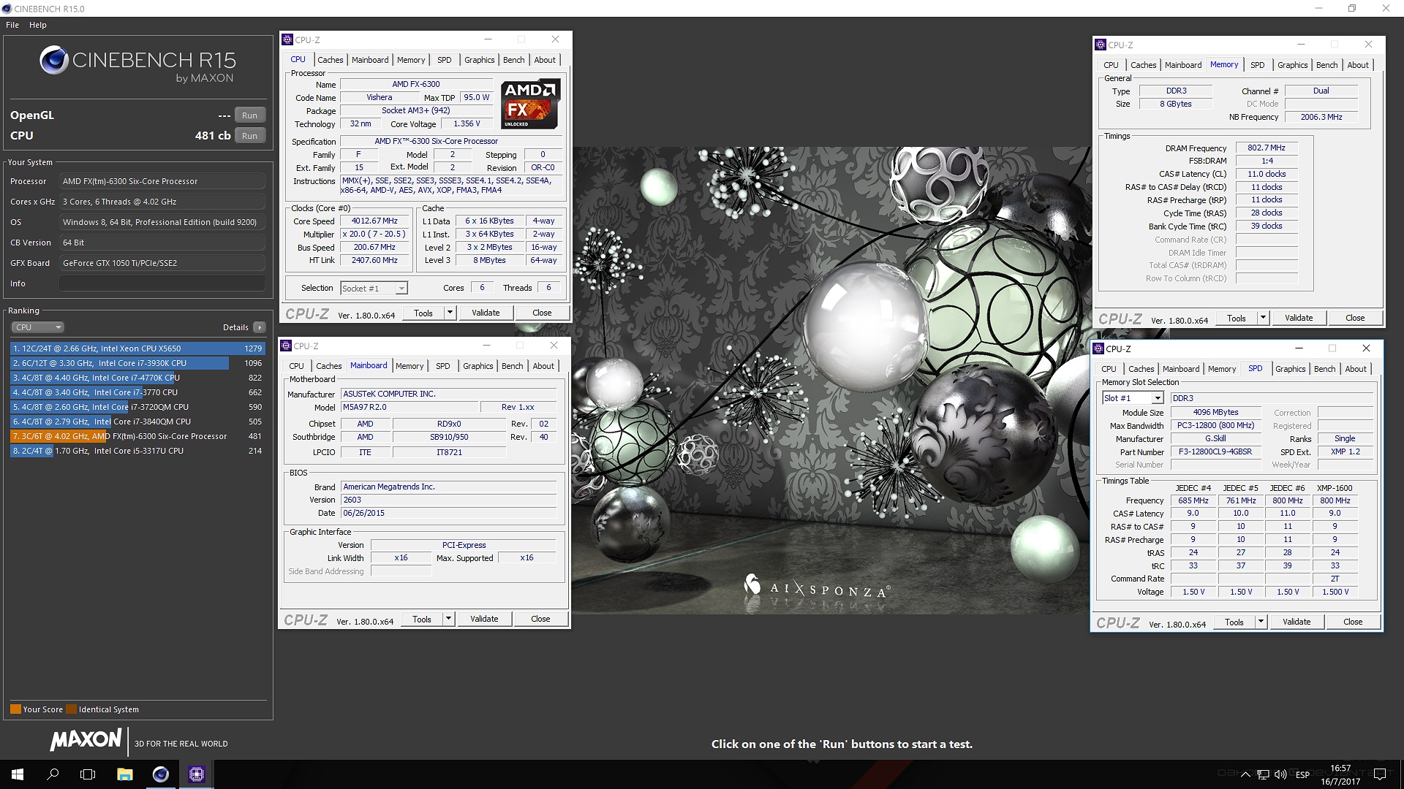Run the OpenGL benchmark
The image size is (1404, 789).
click(249, 115)
